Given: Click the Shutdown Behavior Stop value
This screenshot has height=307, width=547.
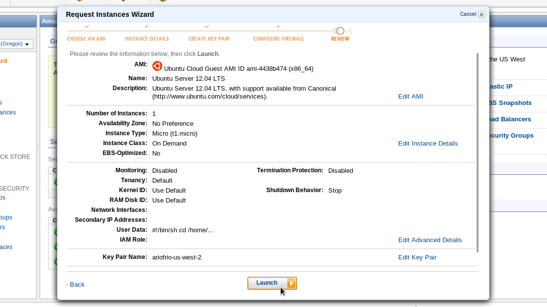Looking at the screenshot, I should tap(335, 191).
